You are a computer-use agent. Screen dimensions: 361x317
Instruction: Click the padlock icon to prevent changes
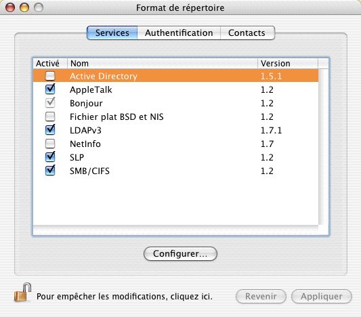(x=22, y=293)
